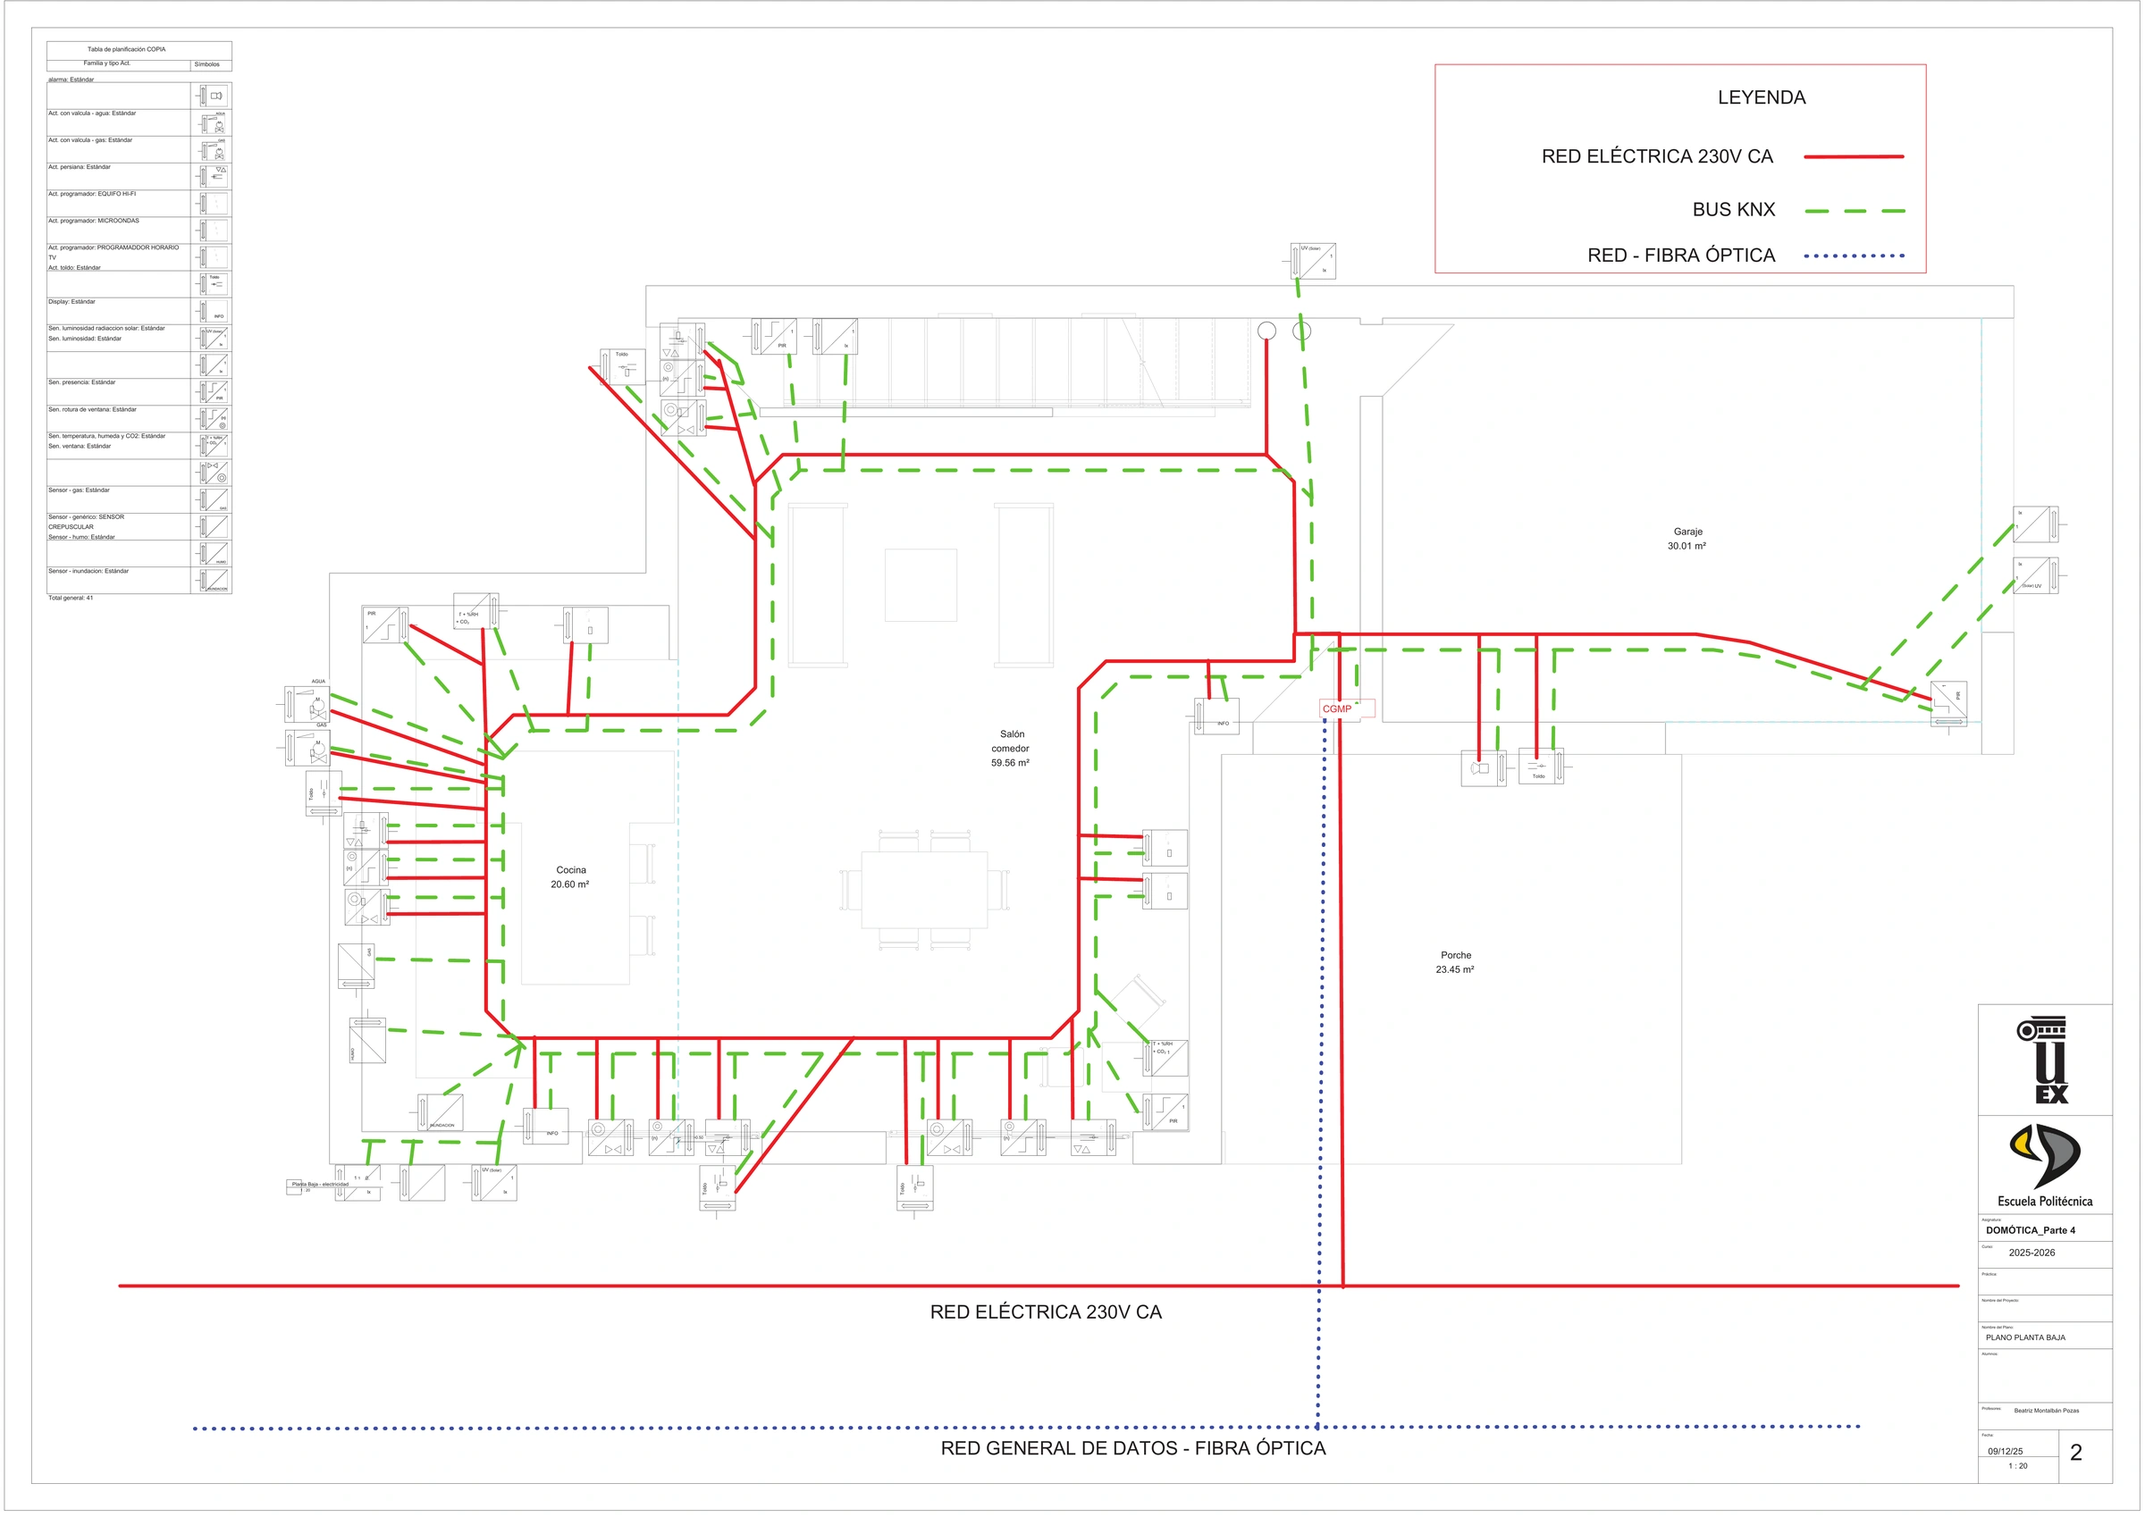Viewport: 2145px width, 1517px height.
Task: Click the Cocina 20.60 m² room label
Action: 570,877
